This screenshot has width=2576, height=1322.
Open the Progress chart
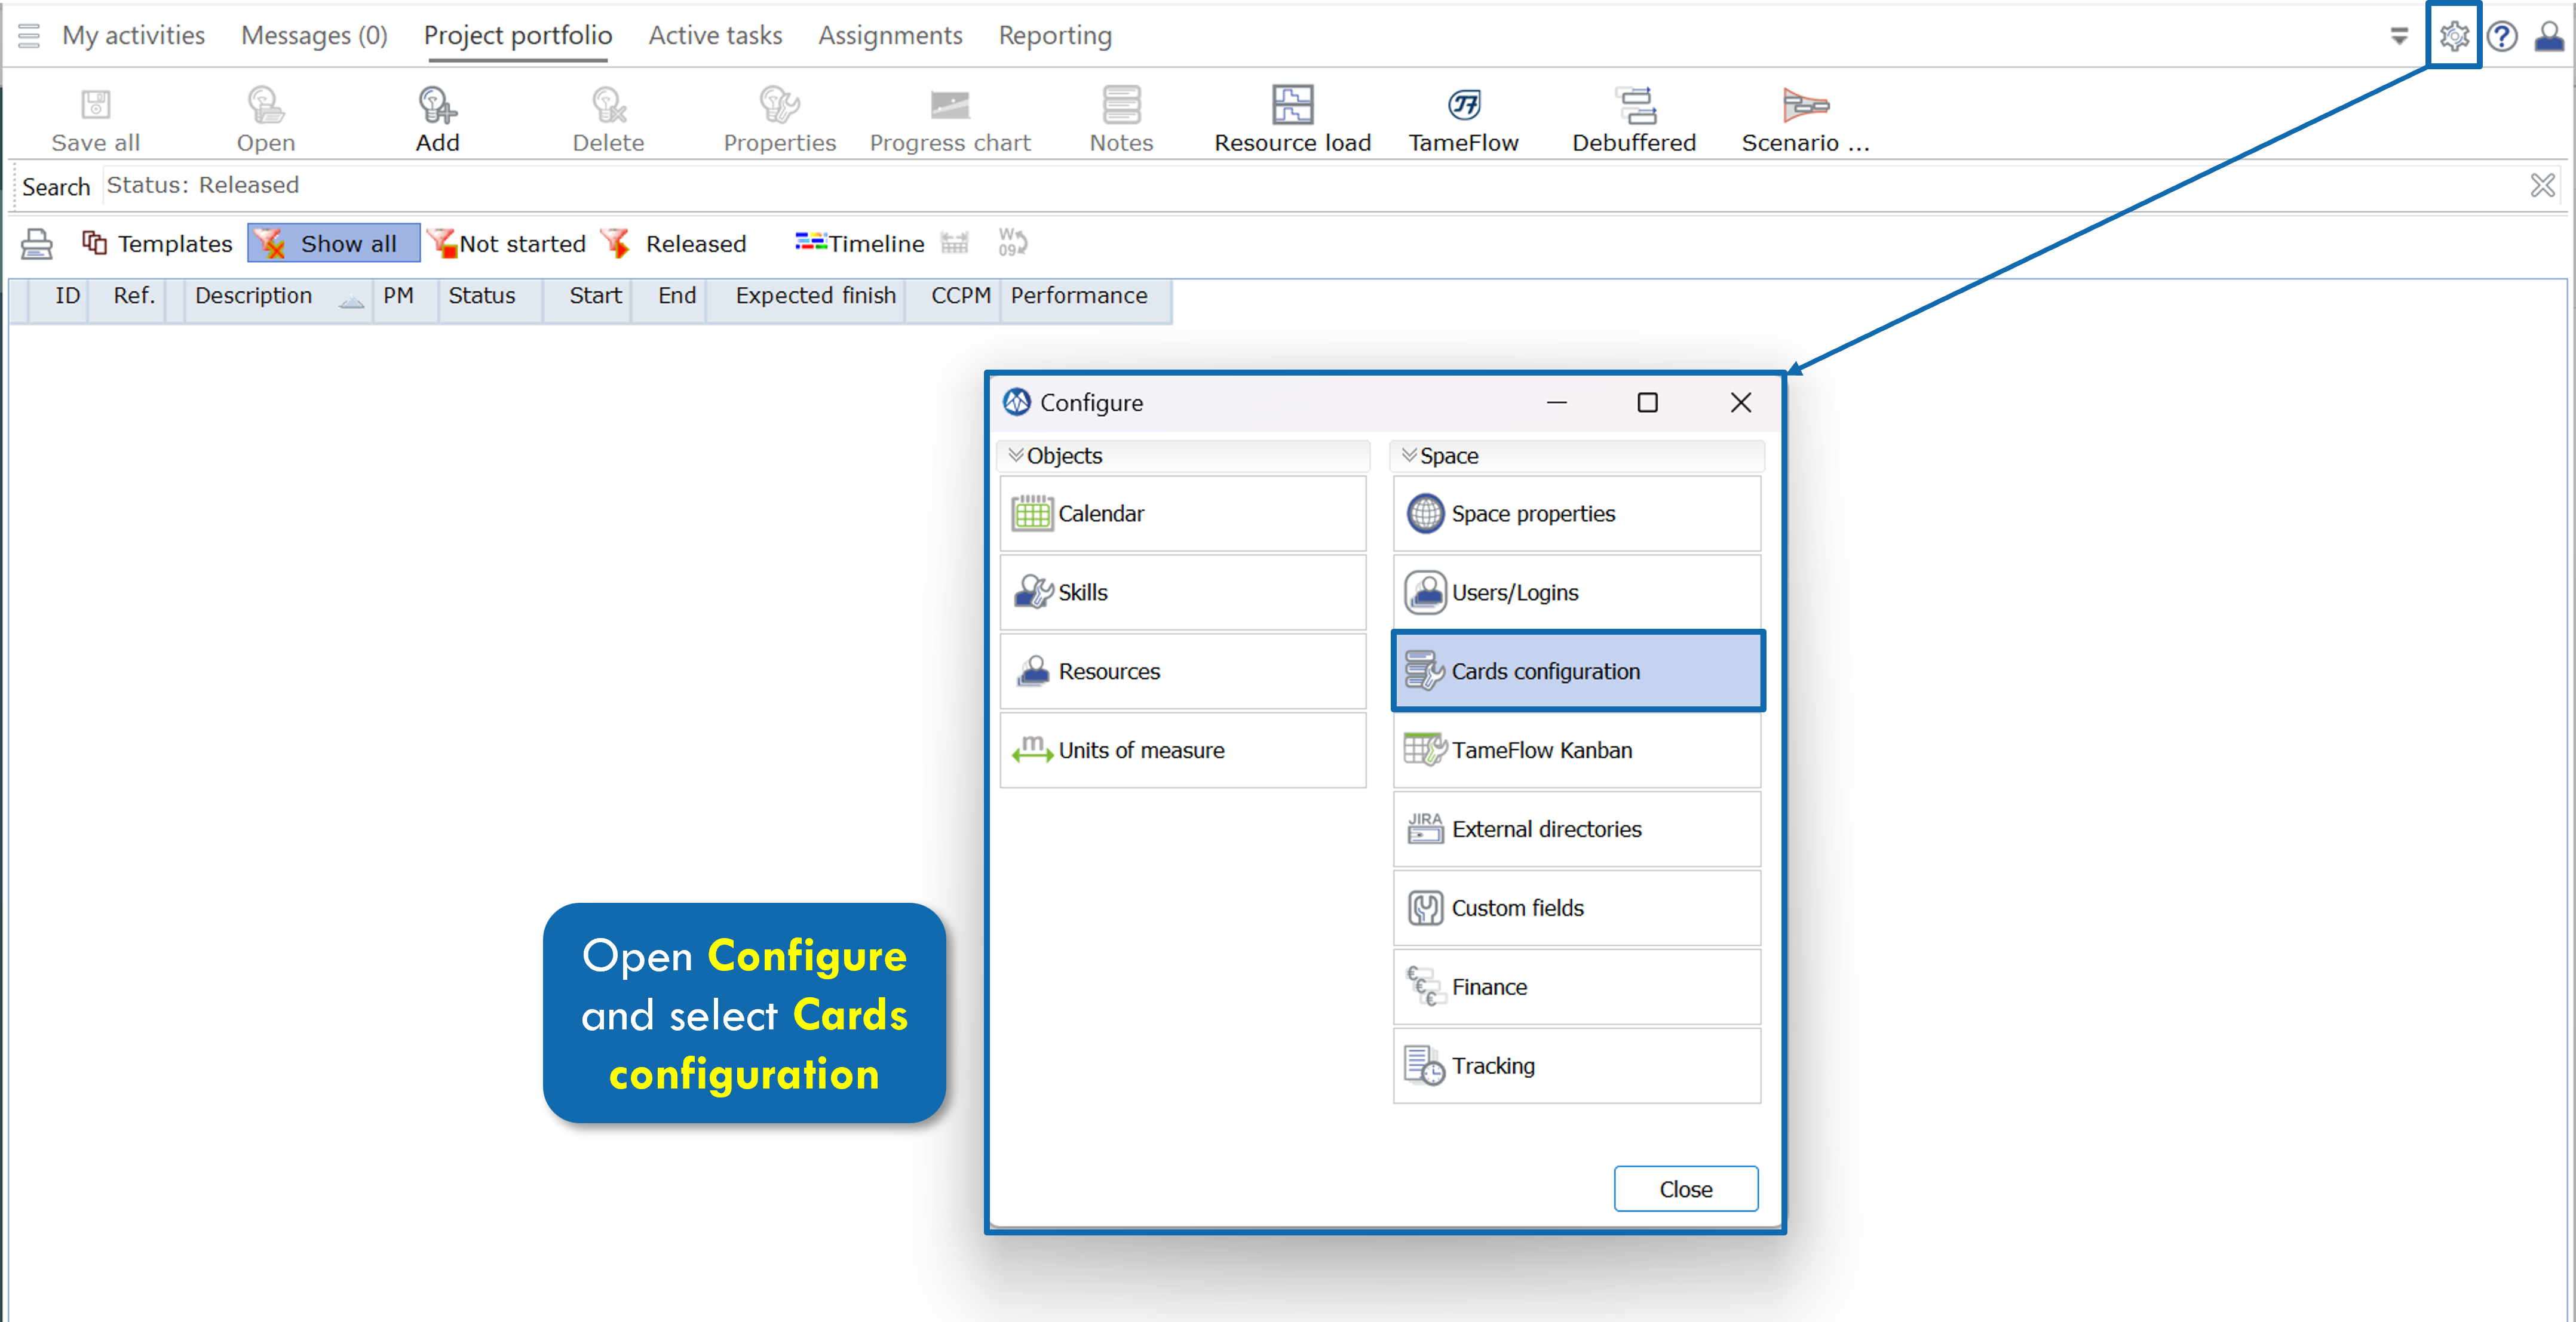[x=950, y=119]
